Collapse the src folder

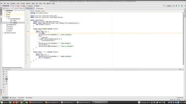pos(5,17)
